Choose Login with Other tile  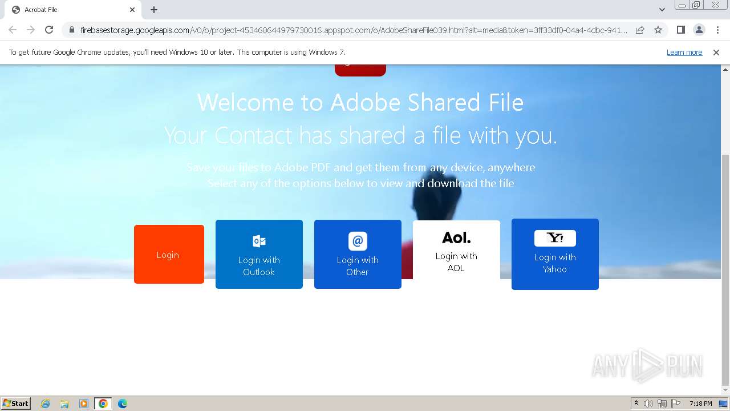point(358,254)
